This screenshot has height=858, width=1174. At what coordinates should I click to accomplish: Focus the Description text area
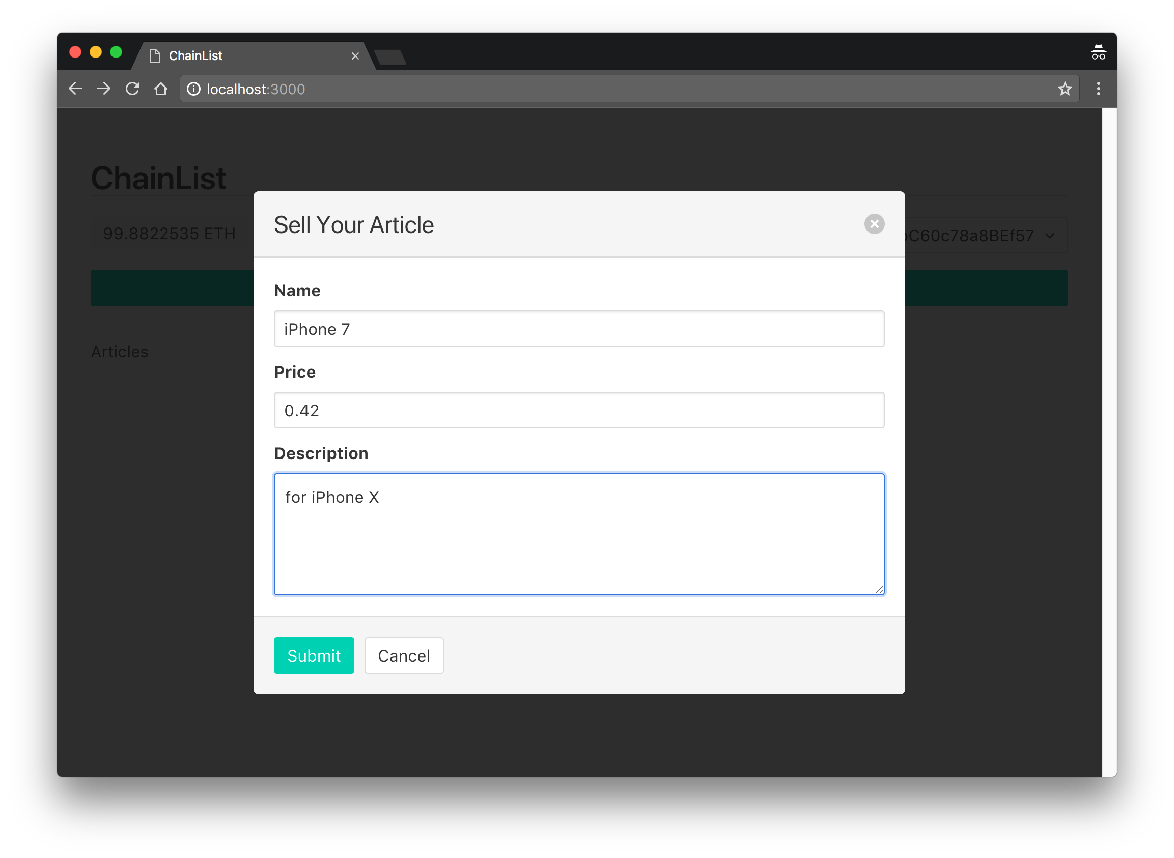[x=579, y=540]
